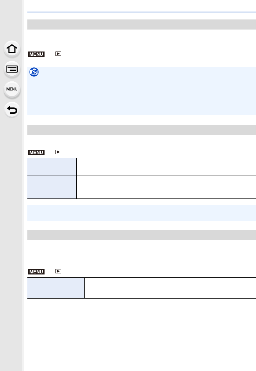This screenshot has width=256, height=371.
Task: Click bottom table's lower blue label cell
Action: [x=56, y=293]
